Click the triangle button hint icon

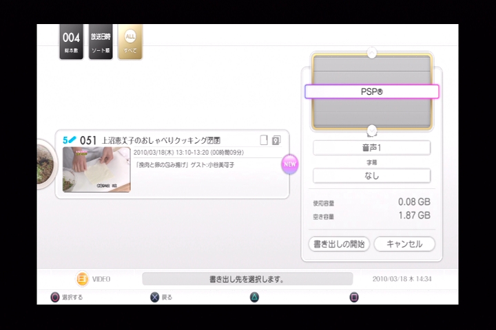[x=254, y=297]
